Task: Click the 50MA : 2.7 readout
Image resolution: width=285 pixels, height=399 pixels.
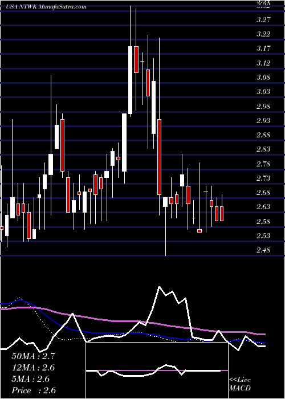Action: tap(33, 356)
